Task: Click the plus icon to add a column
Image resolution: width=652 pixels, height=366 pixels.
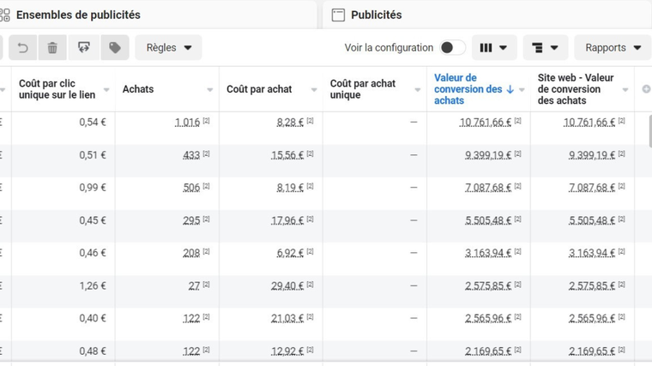Action: (x=645, y=89)
